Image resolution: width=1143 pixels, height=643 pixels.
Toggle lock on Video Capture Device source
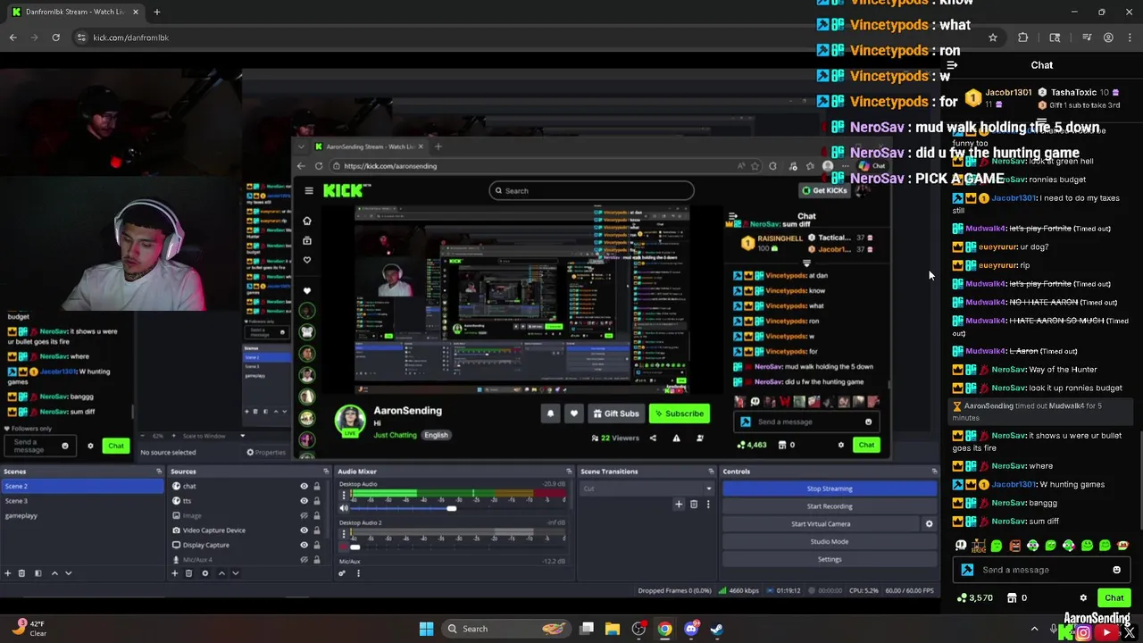pyautogui.click(x=316, y=530)
